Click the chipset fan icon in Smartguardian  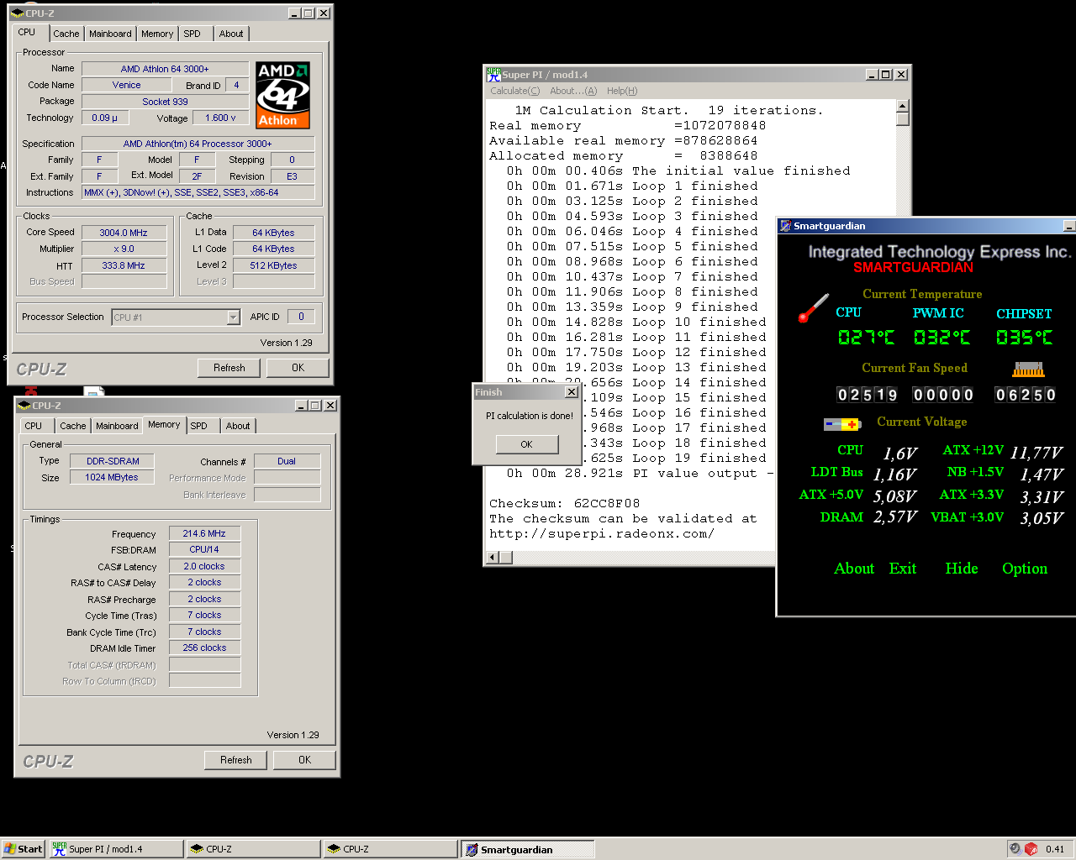pos(1028,370)
